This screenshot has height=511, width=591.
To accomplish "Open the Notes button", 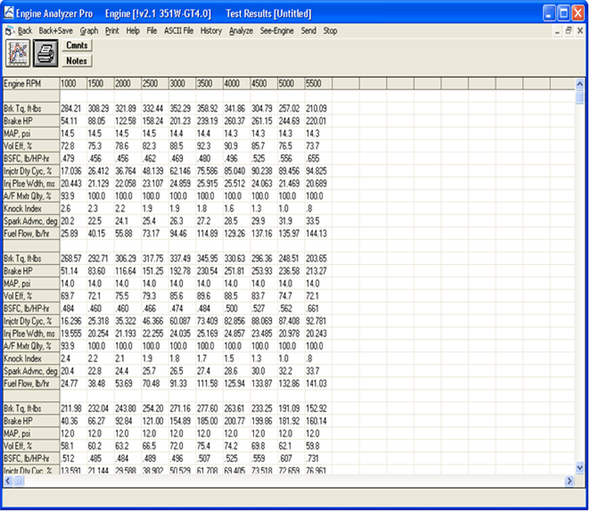I will [77, 61].
